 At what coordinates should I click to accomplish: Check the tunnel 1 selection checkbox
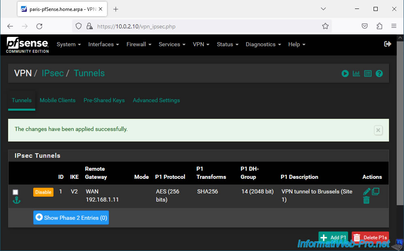click(15, 192)
